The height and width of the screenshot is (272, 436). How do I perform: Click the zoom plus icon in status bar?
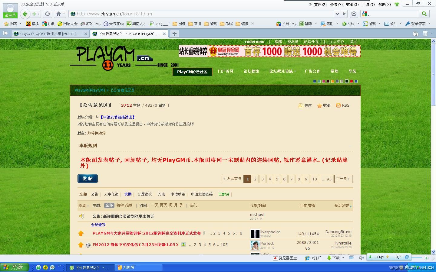(426, 258)
